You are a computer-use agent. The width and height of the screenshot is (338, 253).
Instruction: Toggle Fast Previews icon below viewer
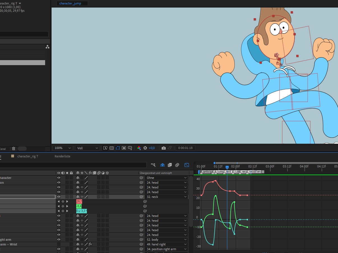105,148
